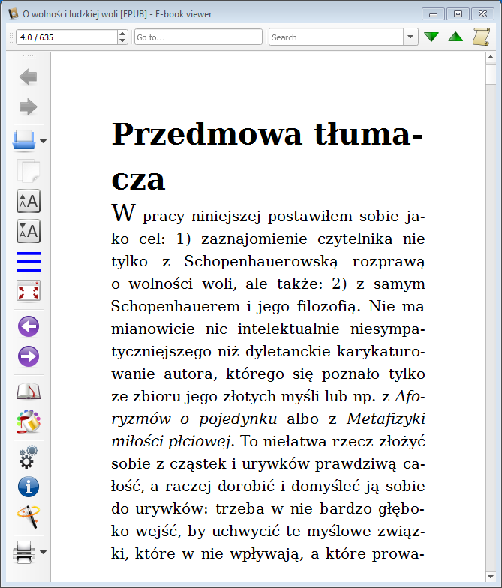Increment page number spinner up arrow
This screenshot has width=502, height=588.
tap(123, 34)
